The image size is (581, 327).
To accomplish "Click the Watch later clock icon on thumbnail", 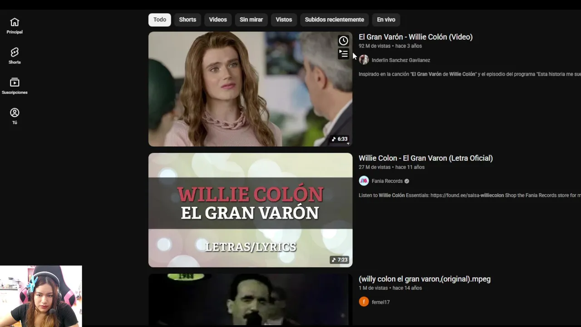I will pos(344,41).
